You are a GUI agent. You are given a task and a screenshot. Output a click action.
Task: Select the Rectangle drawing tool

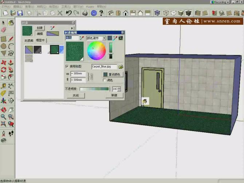[x=4, y=39]
